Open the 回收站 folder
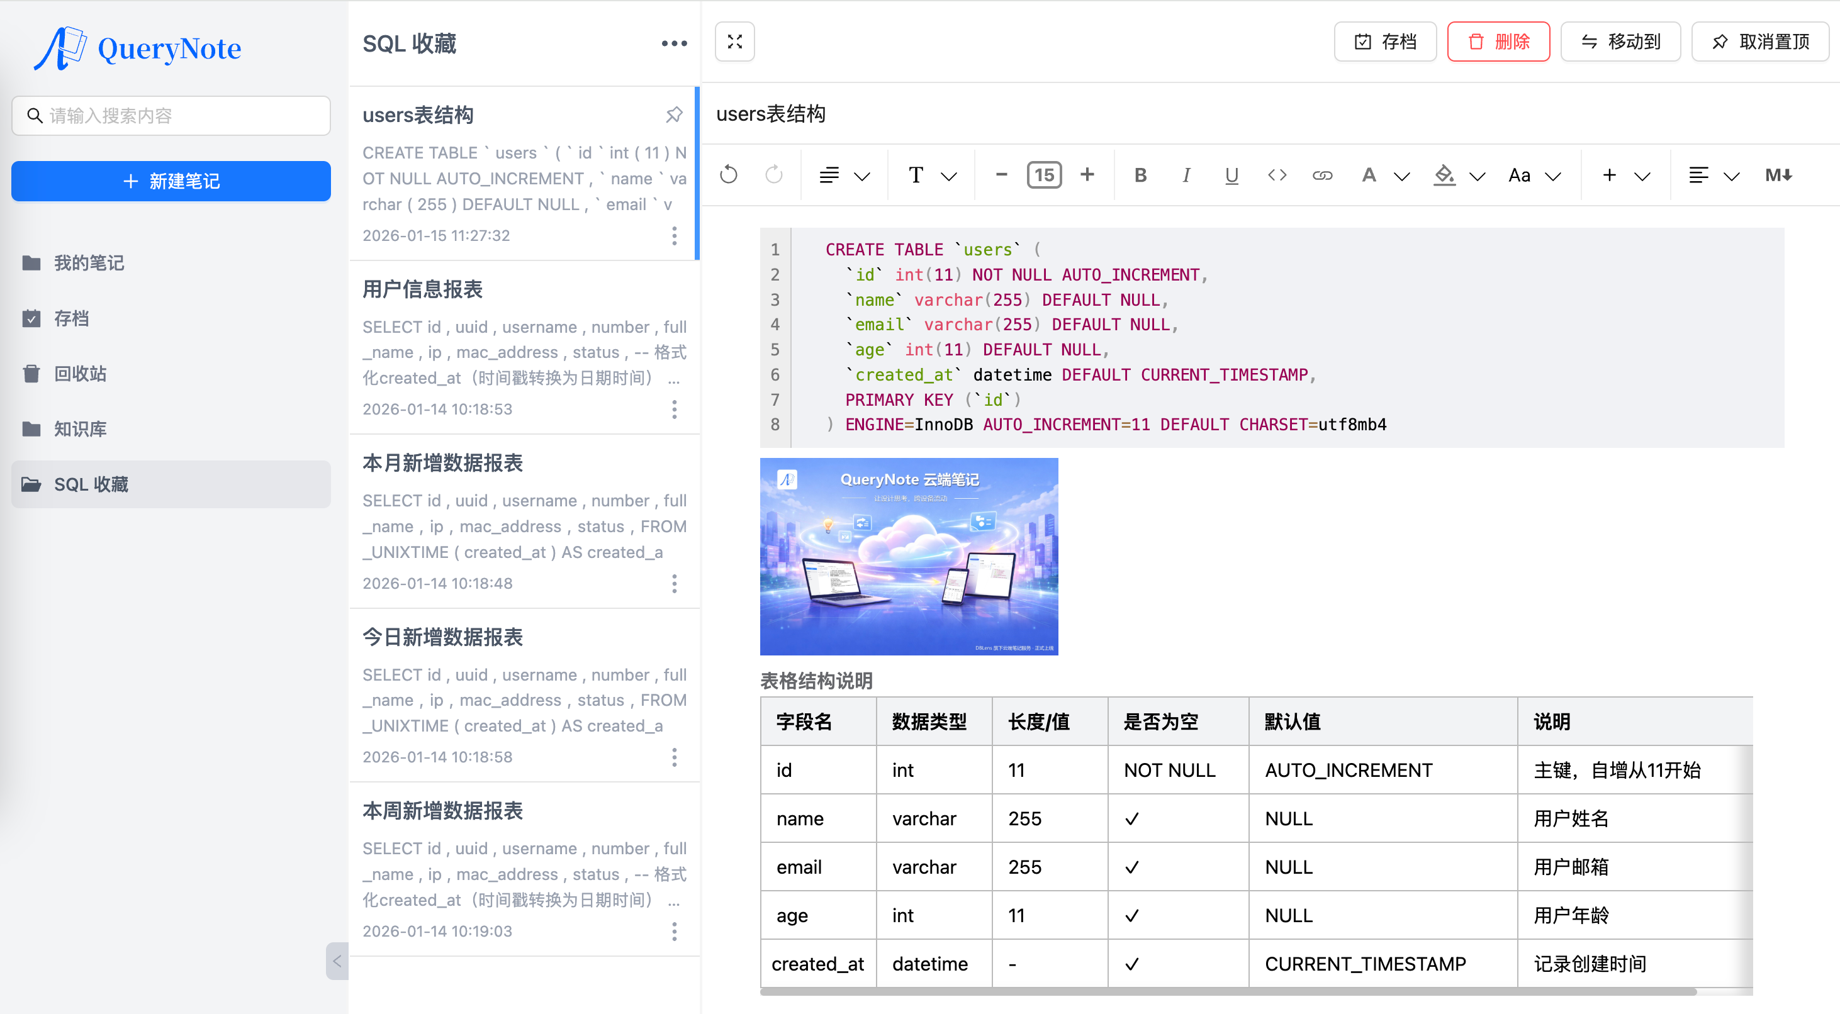This screenshot has height=1014, width=1840. (x=80, y=374)
